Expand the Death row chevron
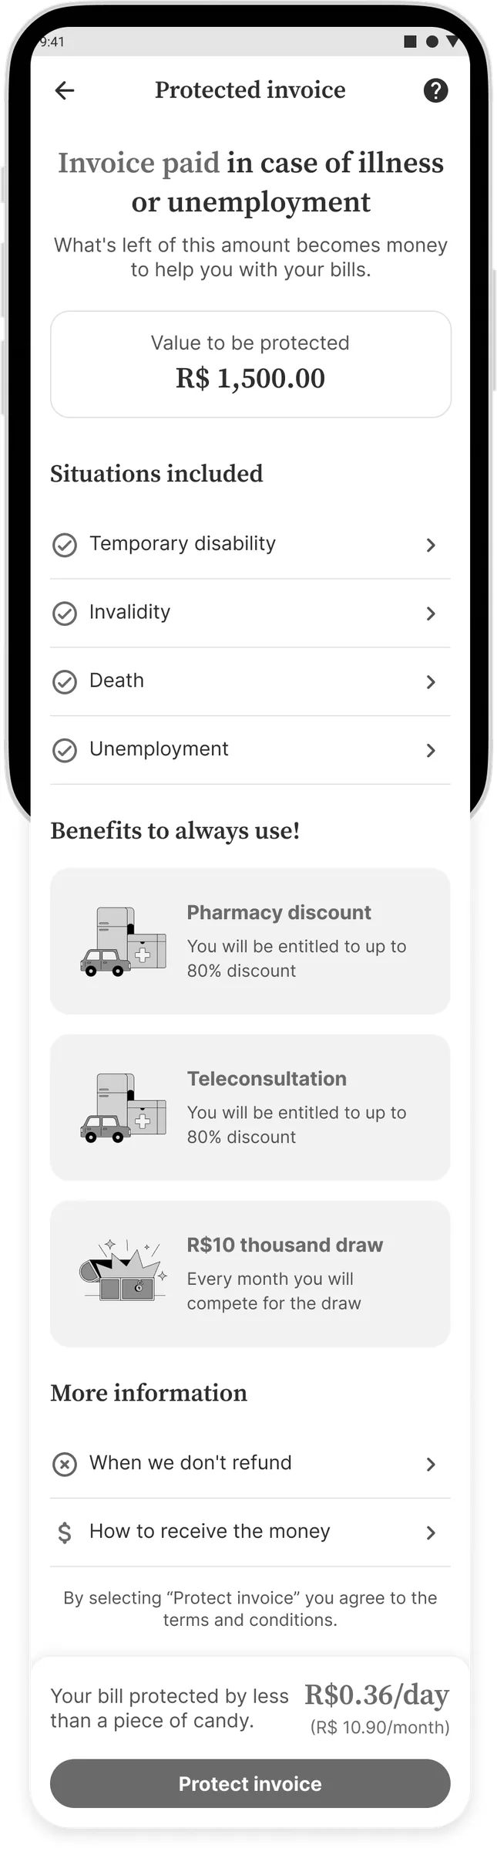Image resolution: width=497 pixels, height=1852 pixels. [431, 682]
